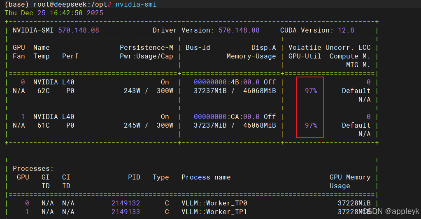
Task: Click the 37237MiB memory used for GPU 0
Action: tap(210, 91)
